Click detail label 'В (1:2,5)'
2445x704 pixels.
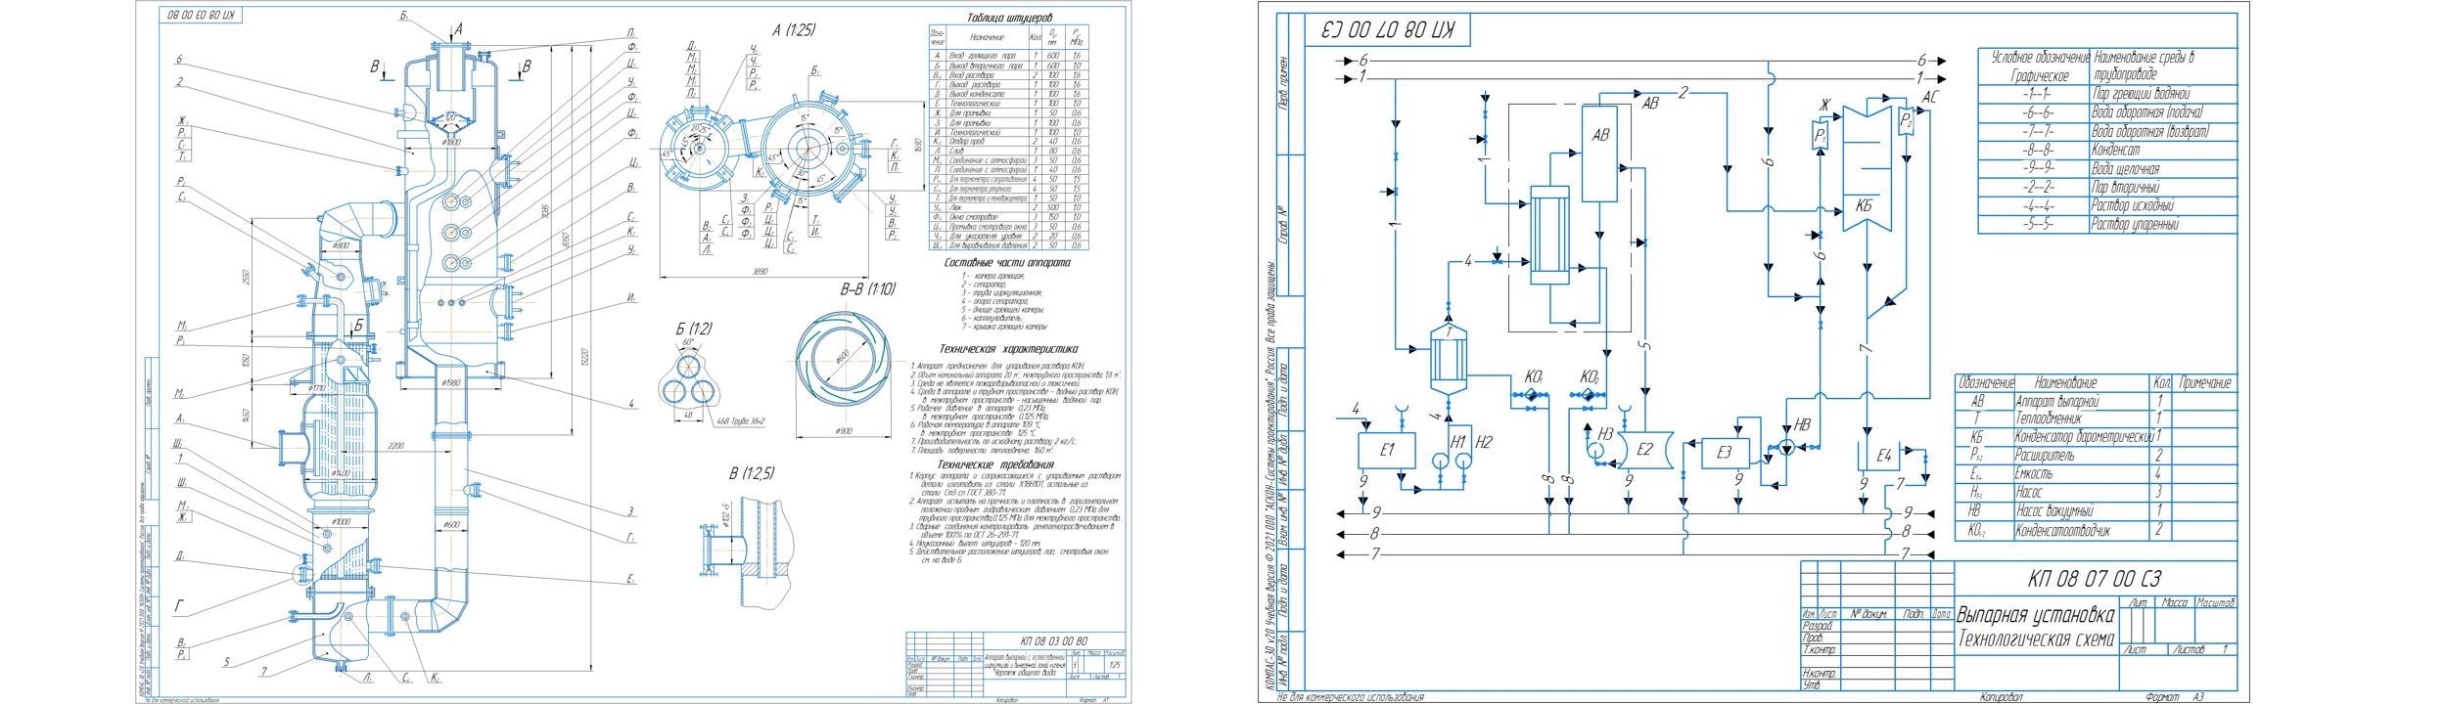tap(751, 473)
